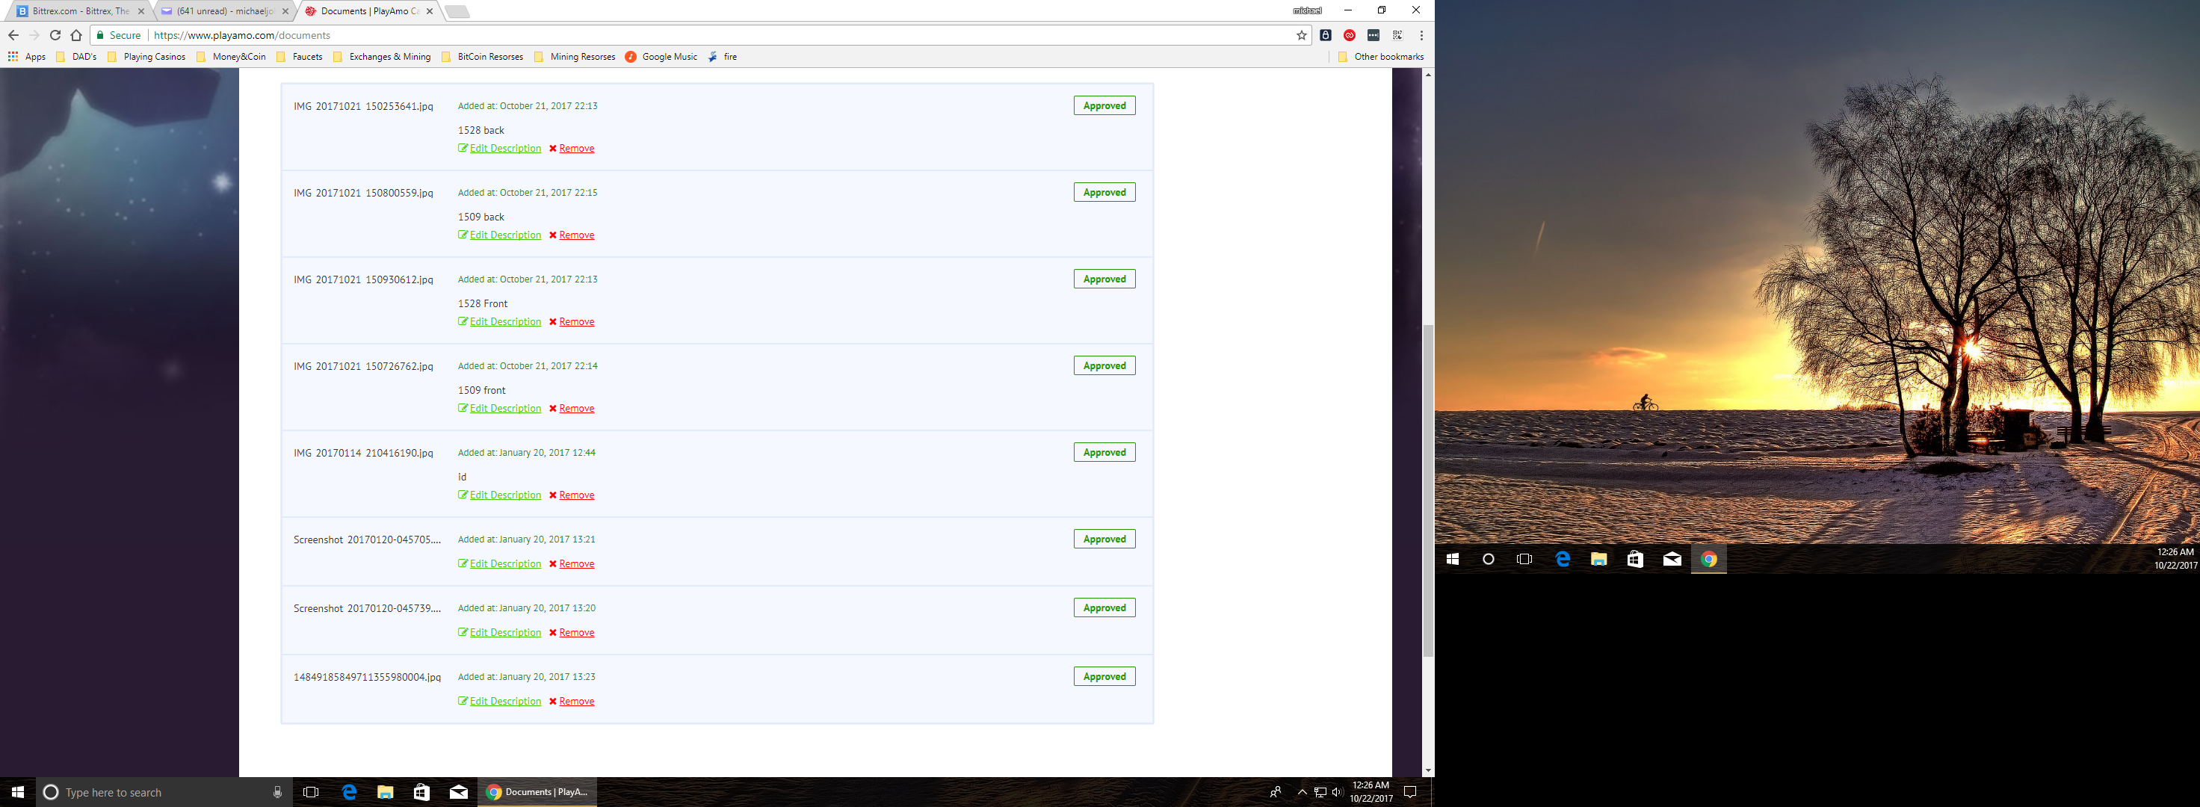Image resolution: width=2200 pixels, height=807 pixels.
Task: Open the browser home page icon
Action: 76,35
